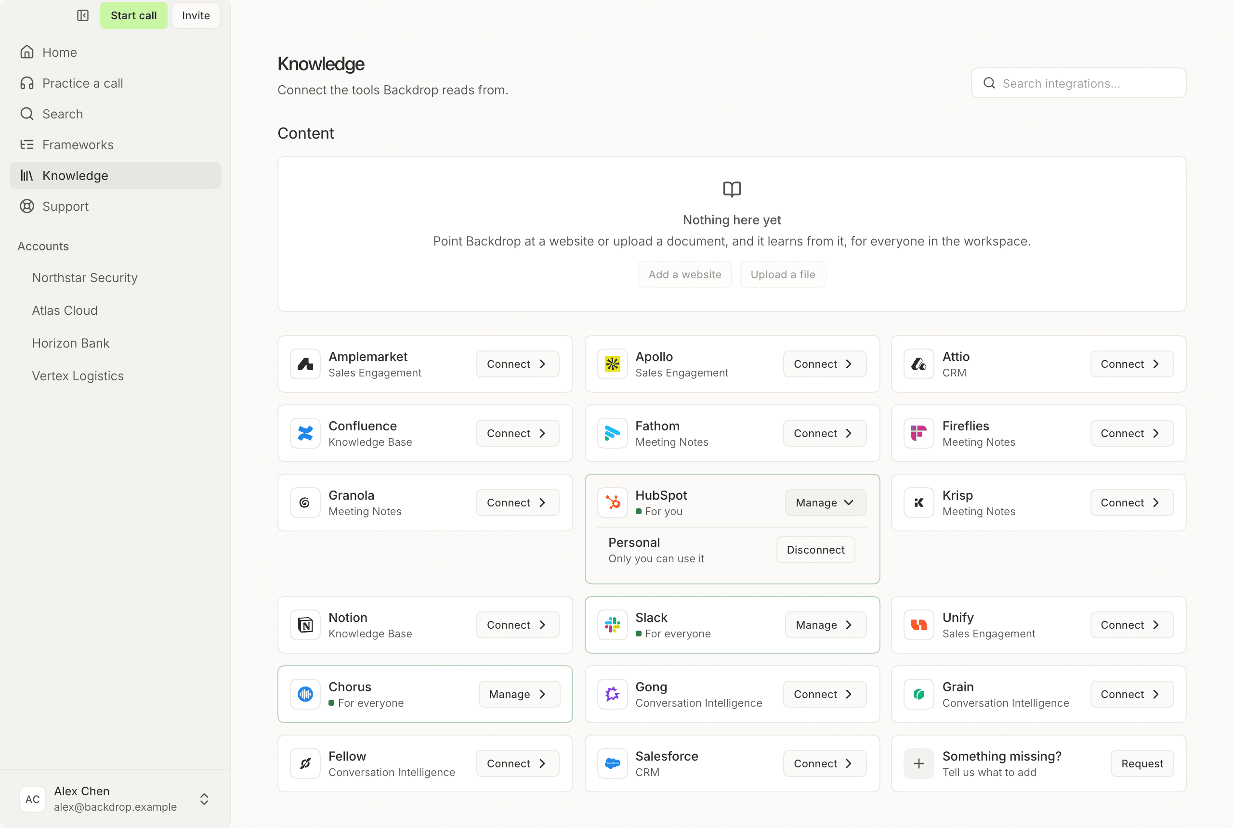Open the Vertex Logistics account

click(x=78, y=376)
